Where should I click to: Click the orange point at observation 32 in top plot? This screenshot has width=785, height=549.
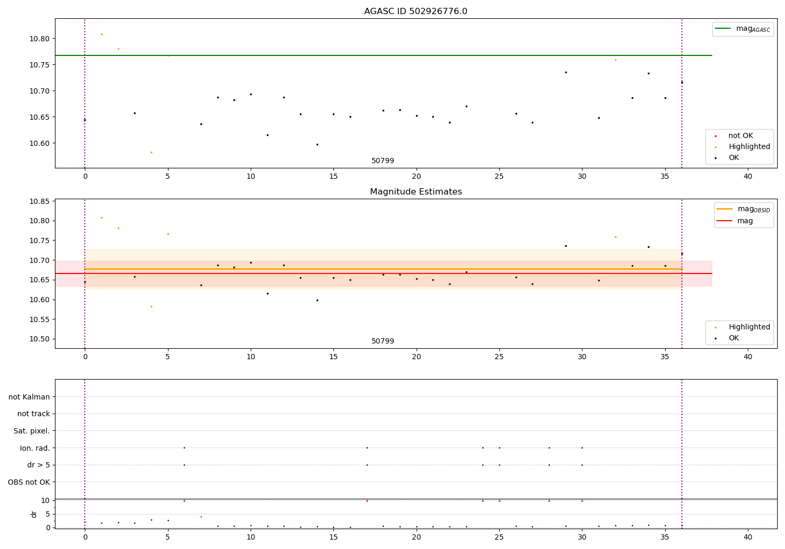coord(615,60)
